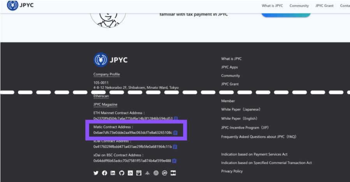Select Community in the top navigation bar

[299, 6]
